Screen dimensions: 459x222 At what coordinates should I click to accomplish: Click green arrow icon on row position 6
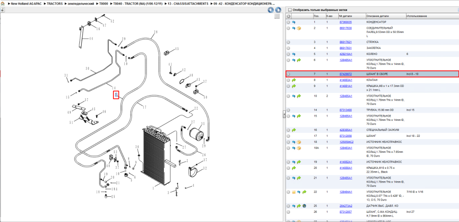coord(299,60)
